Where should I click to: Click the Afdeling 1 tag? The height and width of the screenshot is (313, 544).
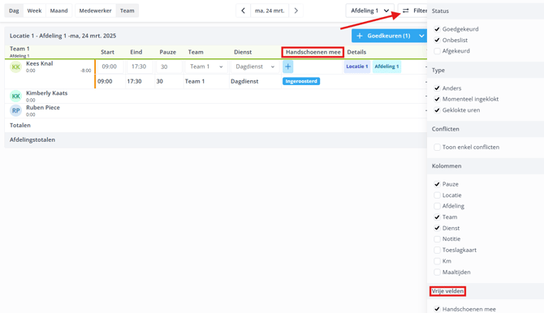pos(386,66)
